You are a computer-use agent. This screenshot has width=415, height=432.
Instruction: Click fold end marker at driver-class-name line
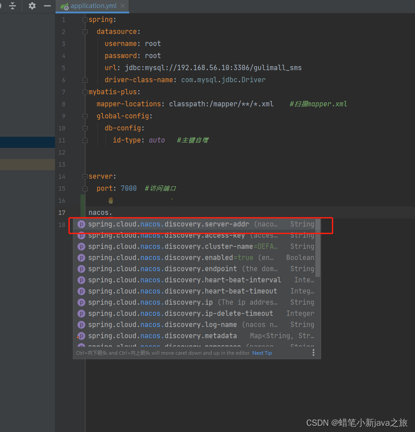pyautogui.click(x=85, y=80)
